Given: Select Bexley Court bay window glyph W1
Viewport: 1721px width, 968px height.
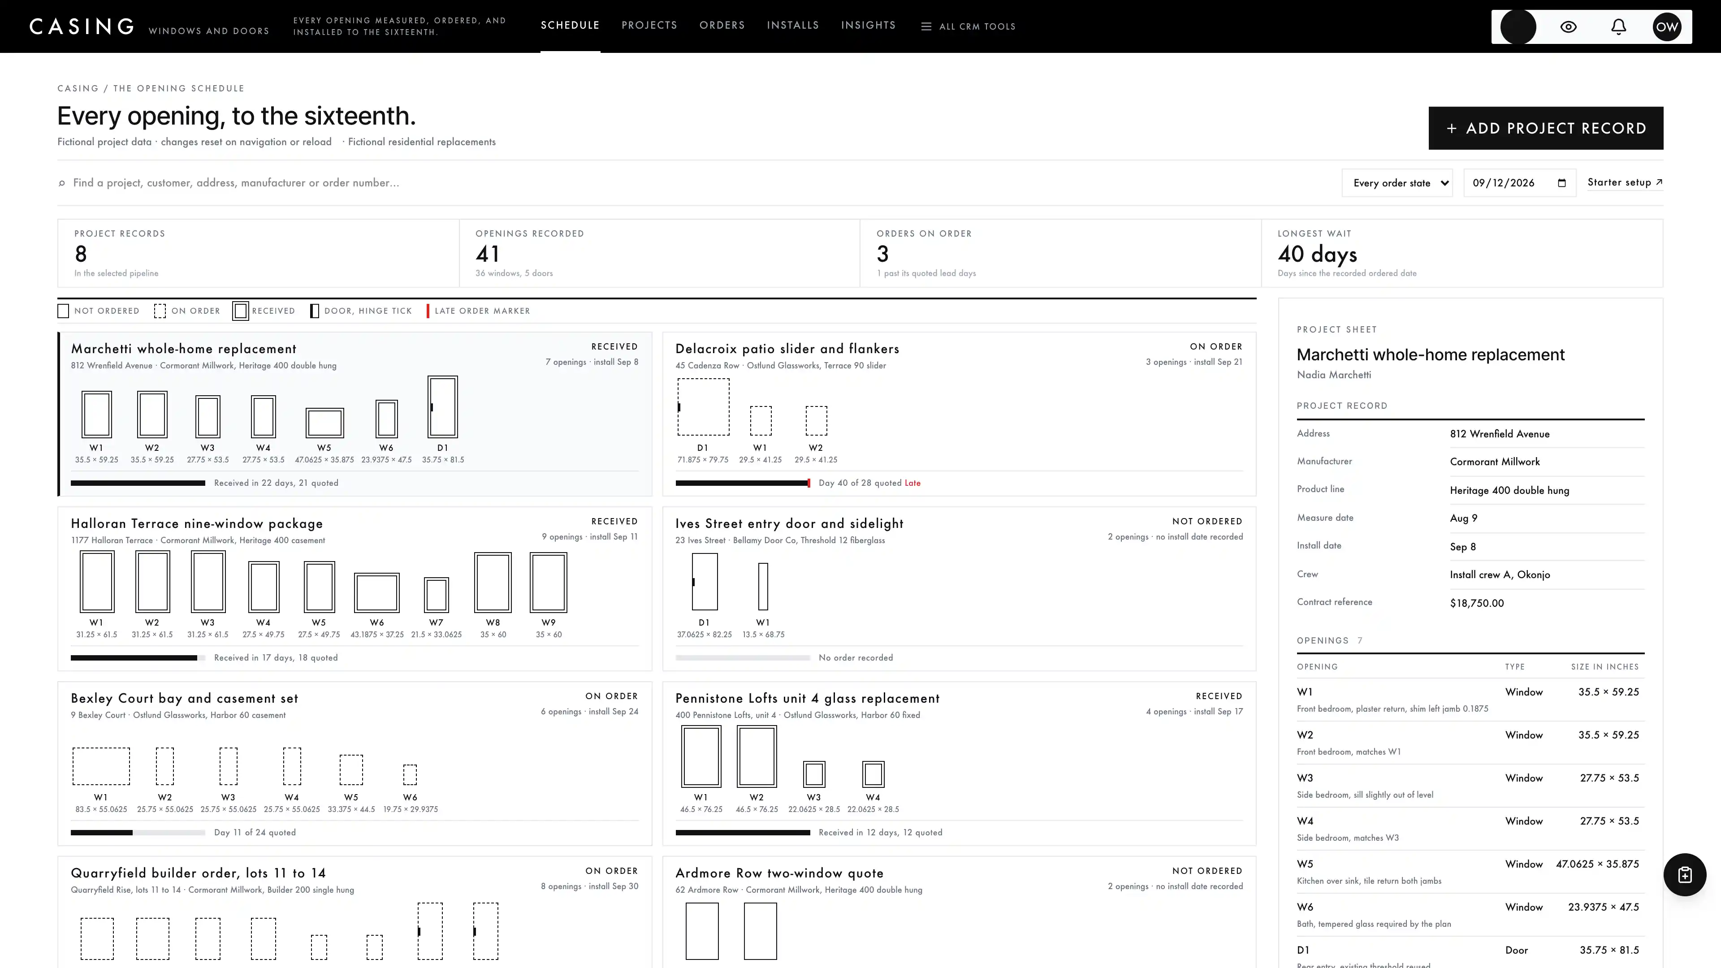Looking at the screenshot, I should pyautogui.click(x=101, y=766).
